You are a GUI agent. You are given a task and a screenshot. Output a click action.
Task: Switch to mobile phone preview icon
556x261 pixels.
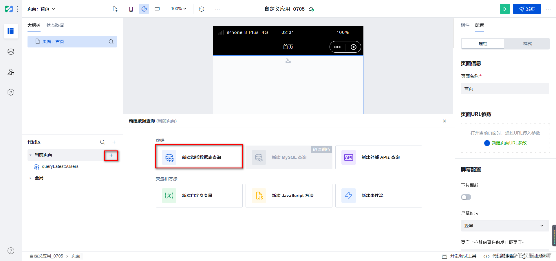[131, 9]
